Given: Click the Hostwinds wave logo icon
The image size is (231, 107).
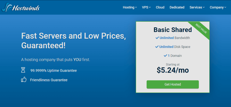Looking at the screenshot, I should pos(6,8).
